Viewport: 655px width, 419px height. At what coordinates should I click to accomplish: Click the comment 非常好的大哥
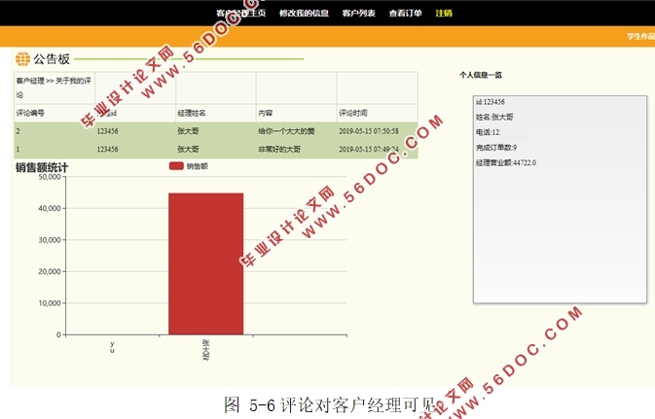pos(279,149)
